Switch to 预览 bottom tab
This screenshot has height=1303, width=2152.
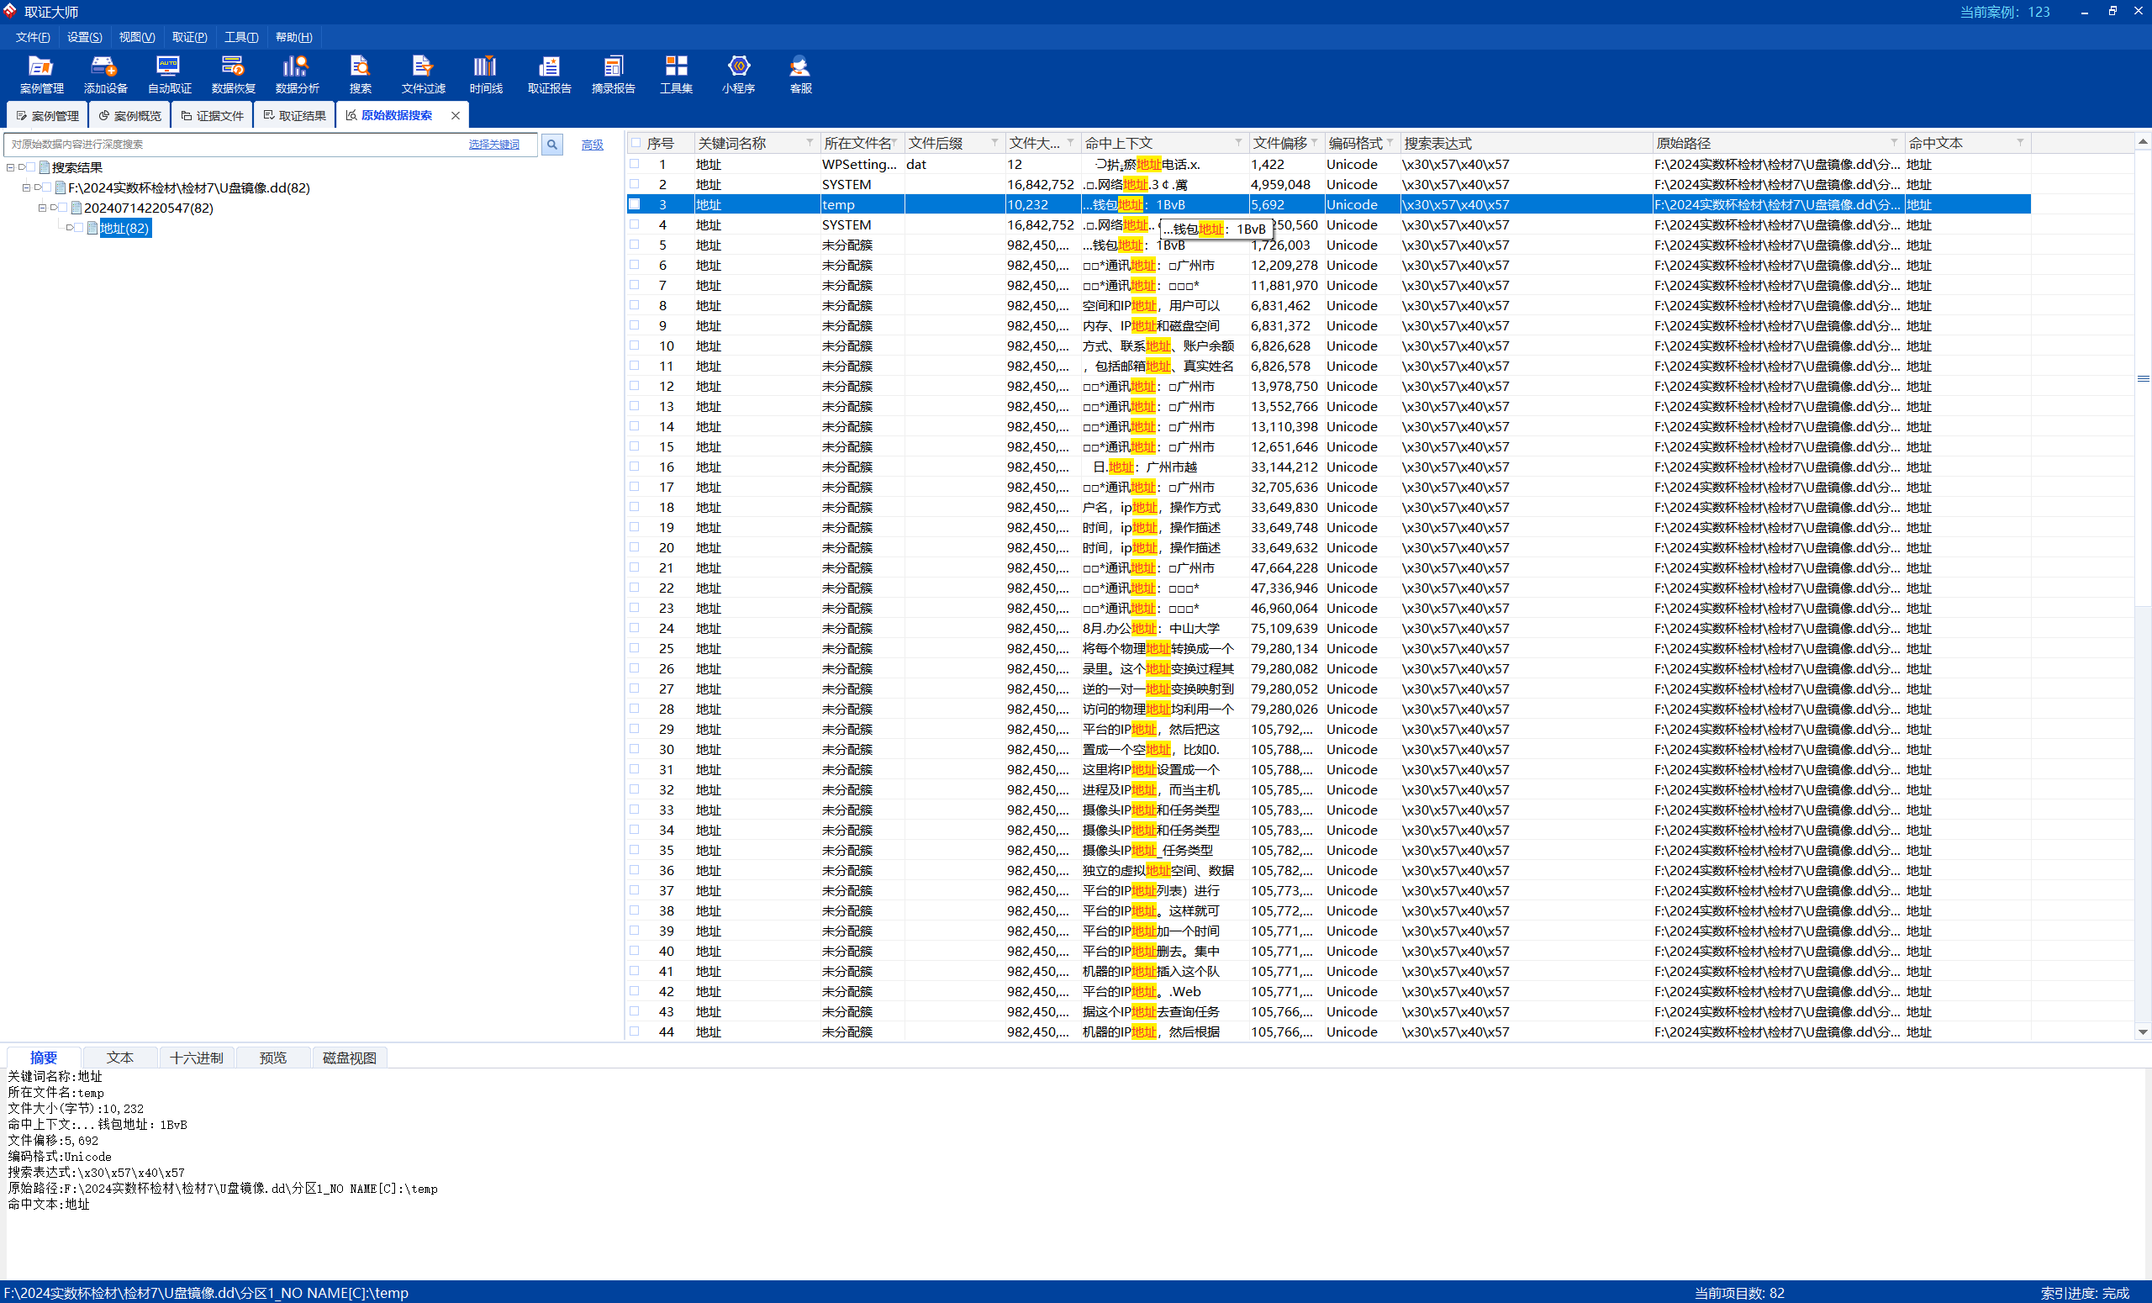(272, 1058)
